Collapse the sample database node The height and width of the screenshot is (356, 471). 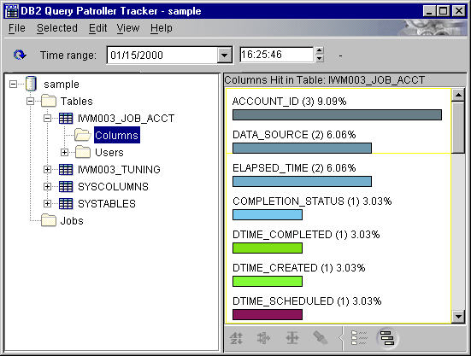pyautogui.click(x=13, y=84)
